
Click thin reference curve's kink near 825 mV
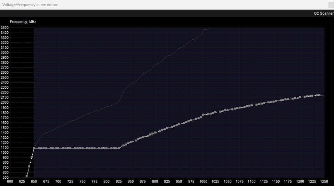119,102
